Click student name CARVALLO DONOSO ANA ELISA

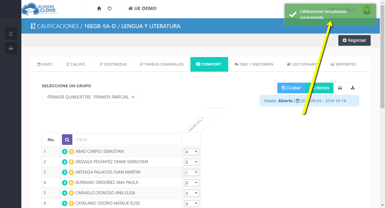[x=105, y=193]
